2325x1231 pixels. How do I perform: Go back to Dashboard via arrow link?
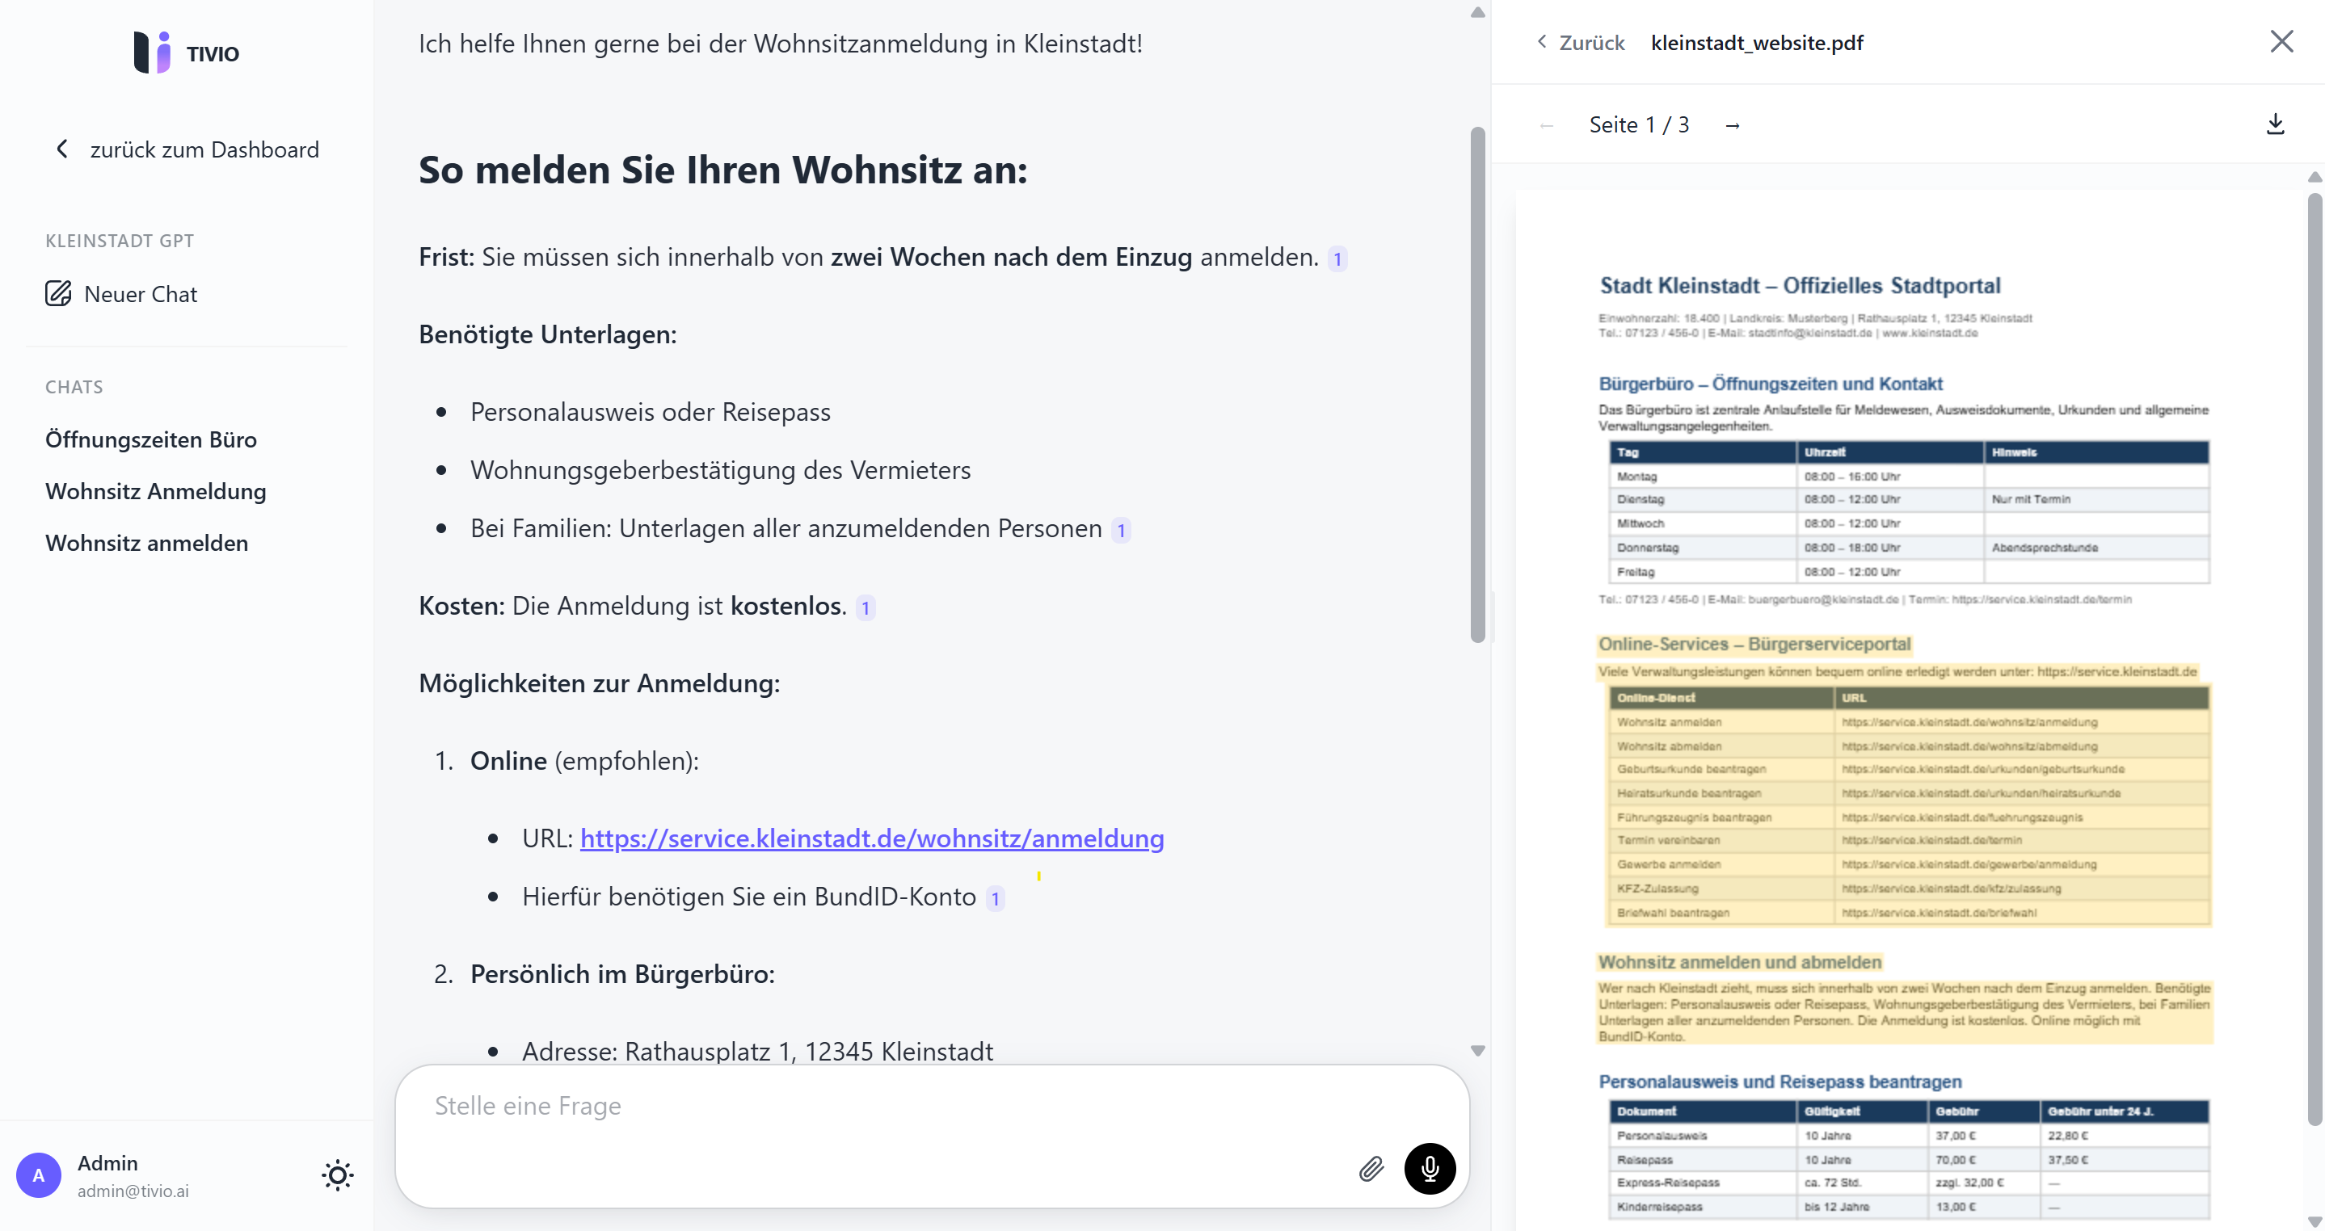(187, 149)
